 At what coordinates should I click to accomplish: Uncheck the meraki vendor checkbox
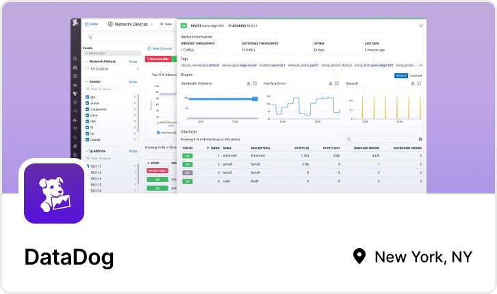(88, 139)
